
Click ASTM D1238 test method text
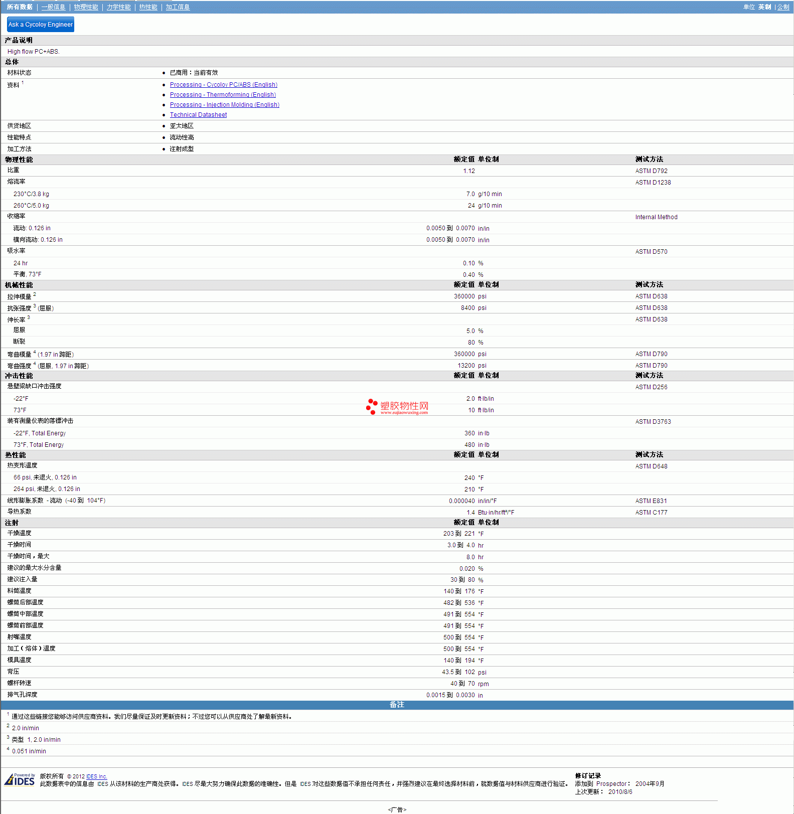[x=653, y=183]
